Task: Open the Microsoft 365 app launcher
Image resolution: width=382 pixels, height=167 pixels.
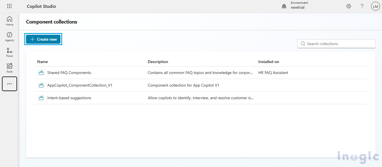Action: coord(9,6)
